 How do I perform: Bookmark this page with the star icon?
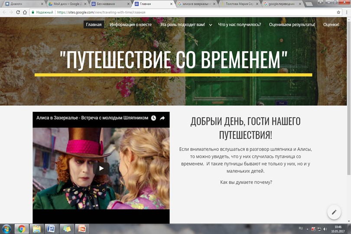338,12
